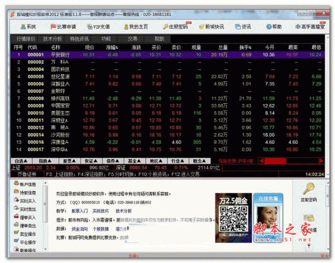The width and height of the screenshot is (335, 263).
Task: Expand the 自选▲ category tab
Action: point(21,161)
